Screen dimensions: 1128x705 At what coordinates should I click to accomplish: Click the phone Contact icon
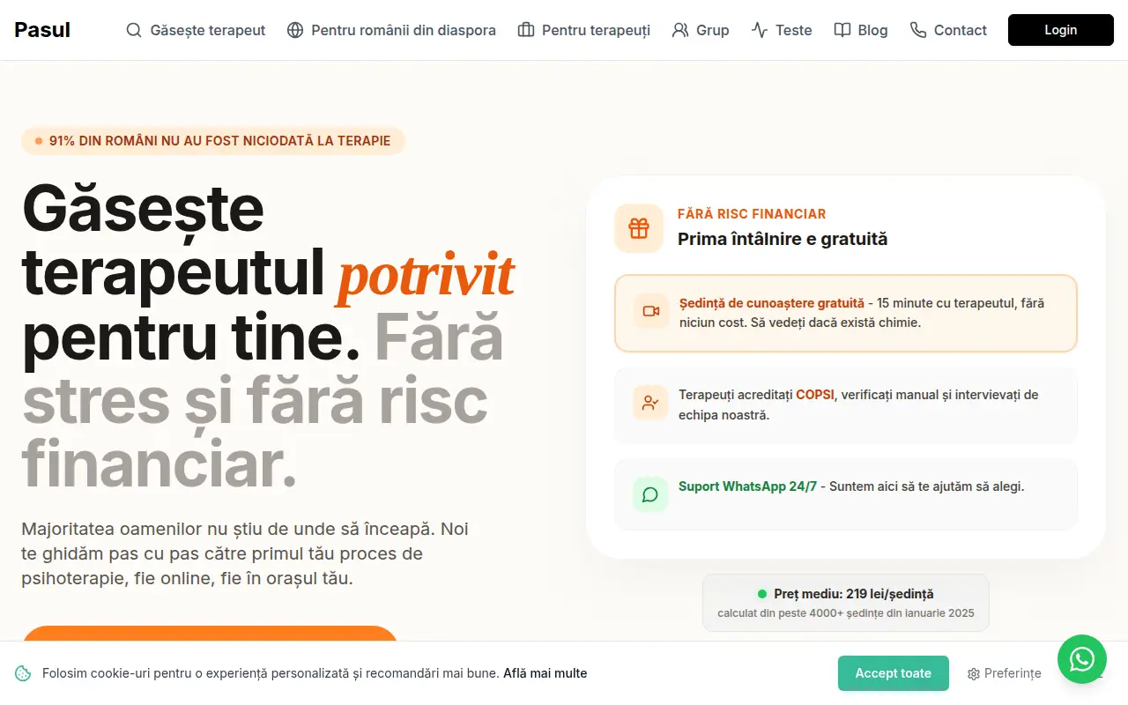tap(918, 30)
